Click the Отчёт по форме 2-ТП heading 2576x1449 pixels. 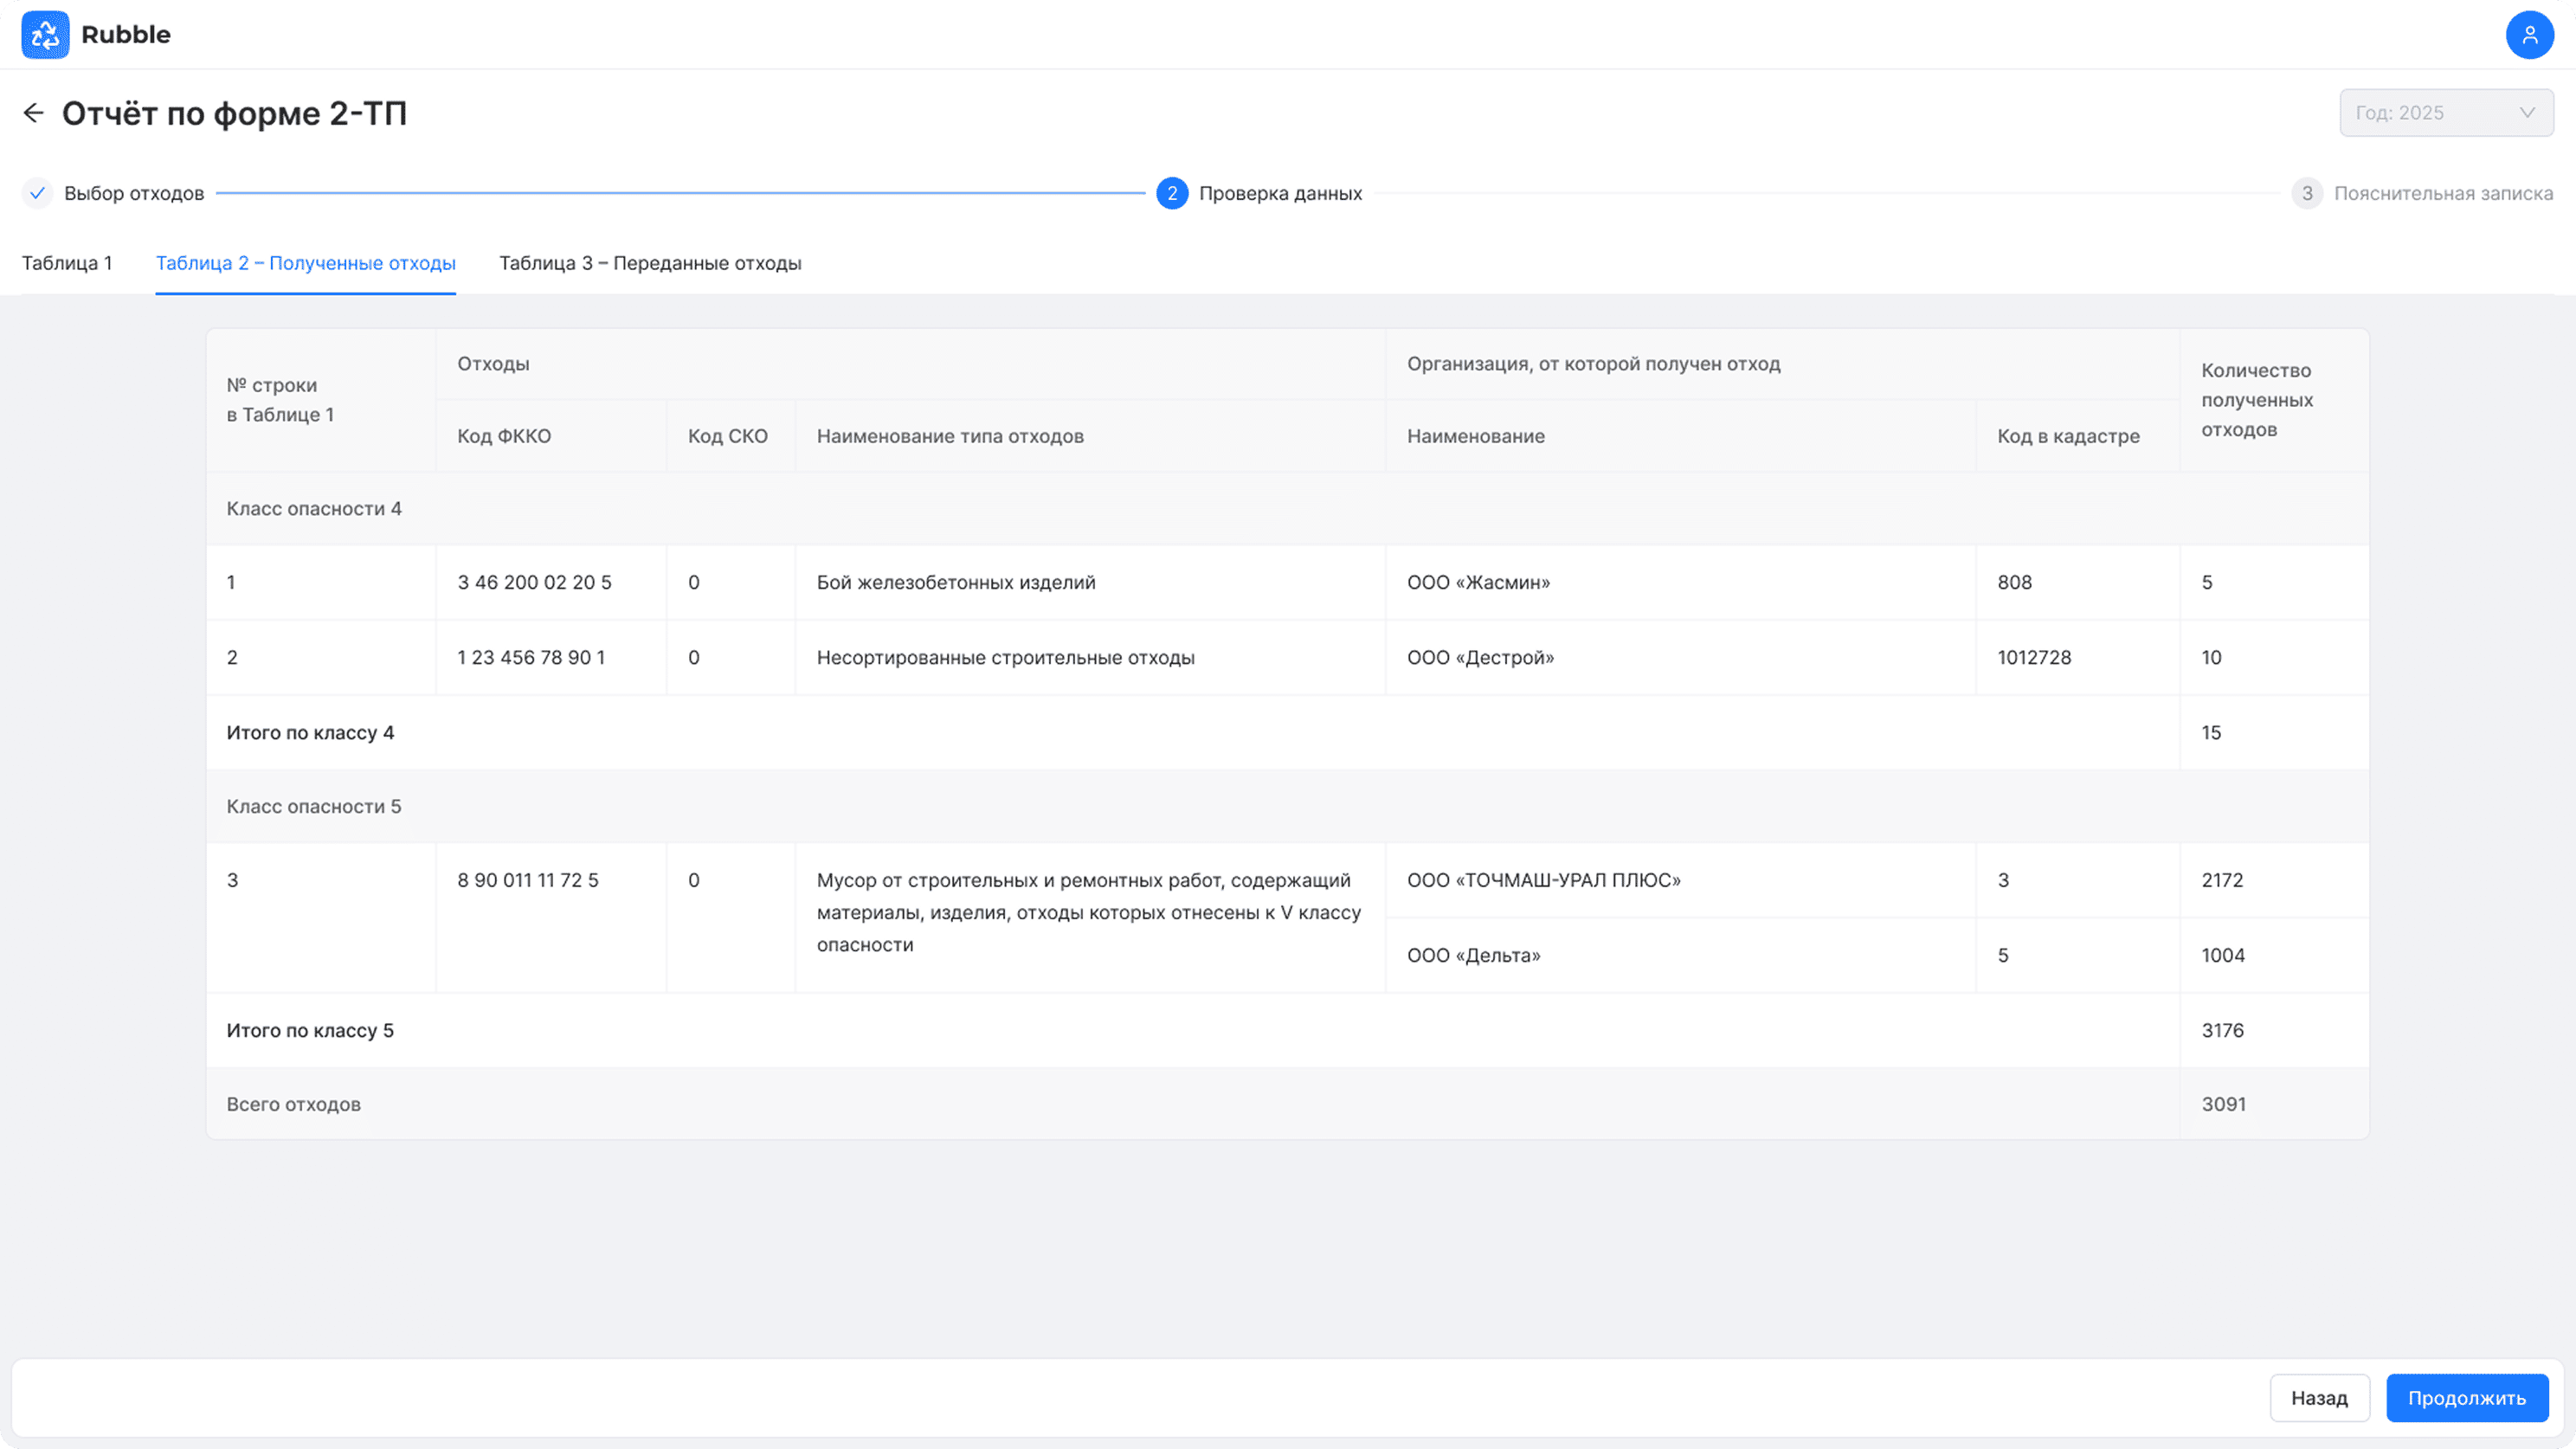235,113
